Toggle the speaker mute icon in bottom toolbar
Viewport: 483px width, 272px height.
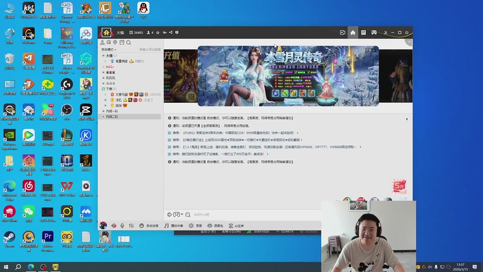pos(114,225)
